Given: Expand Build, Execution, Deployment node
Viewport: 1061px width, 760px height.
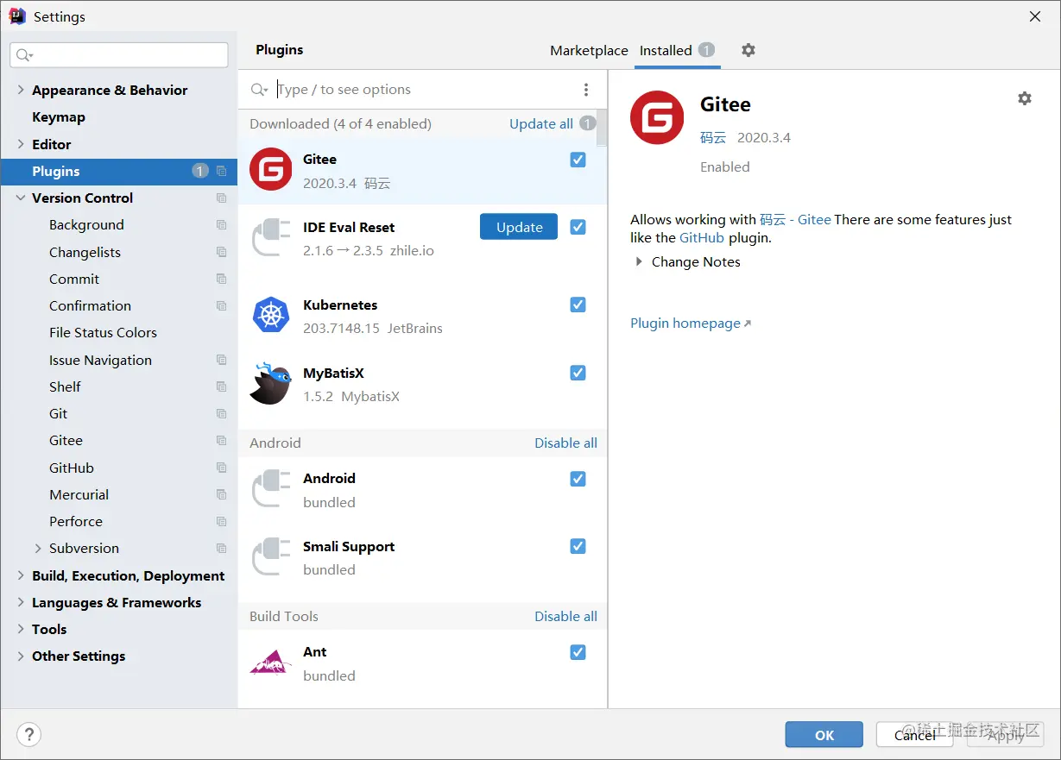Looking at the screenshot, I should click(21, 575).
